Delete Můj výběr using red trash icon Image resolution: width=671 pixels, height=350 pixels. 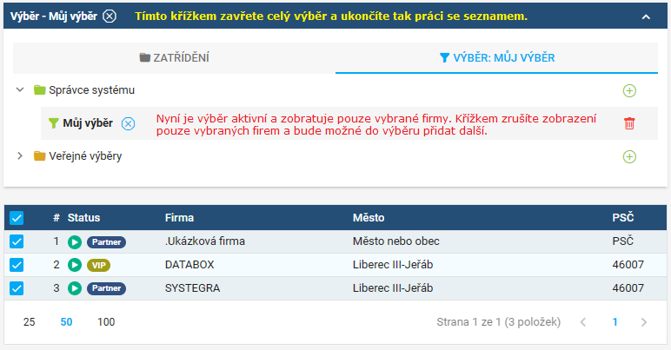(629, 123)
